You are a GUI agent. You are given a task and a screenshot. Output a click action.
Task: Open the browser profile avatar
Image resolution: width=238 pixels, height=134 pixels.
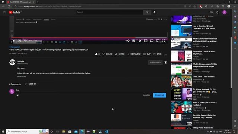[229, 6]
